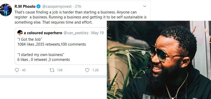Screen dimensions: 211x99
Task: Click the coloured superhero small avatar
Action: pos(20,33)
